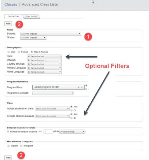The image size is (149, 160).
Task: Select the upper radio button beside Program filters
Action: 86,85
